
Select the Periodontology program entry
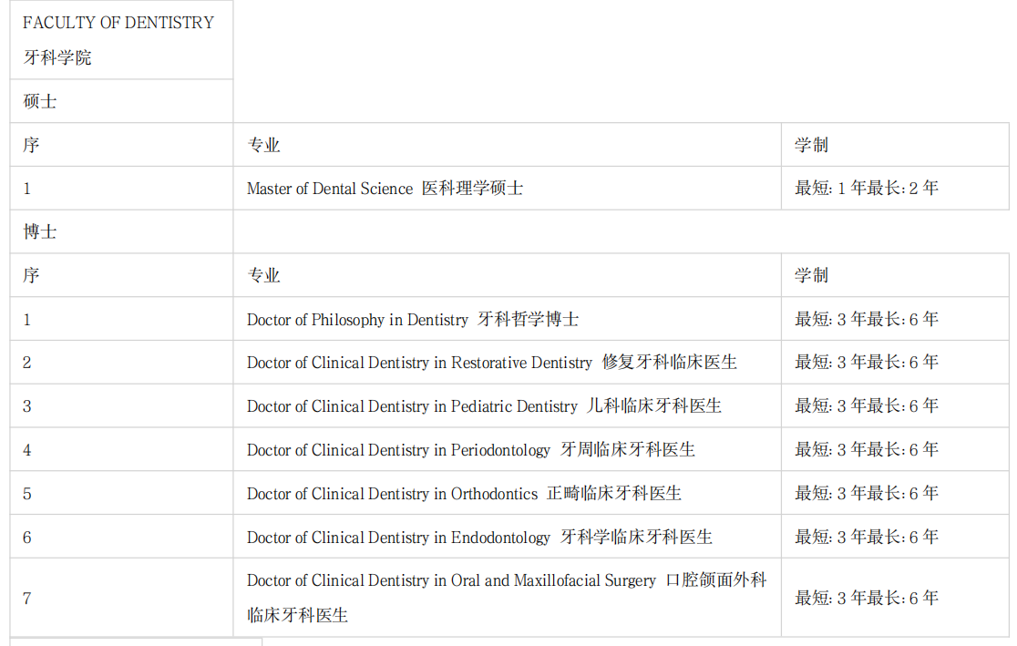[x=470, y=450]
